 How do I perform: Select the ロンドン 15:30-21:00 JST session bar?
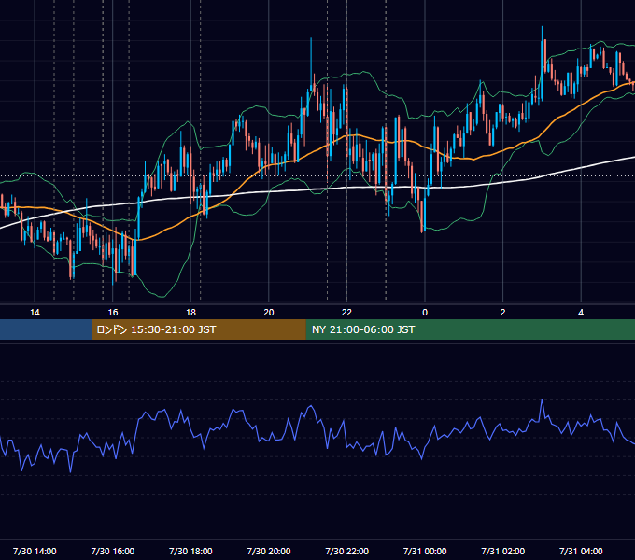coord(198,329)
